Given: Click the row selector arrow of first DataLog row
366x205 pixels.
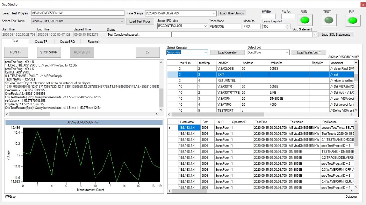Looking at the screenshot, I should click(x=170, y=128).
